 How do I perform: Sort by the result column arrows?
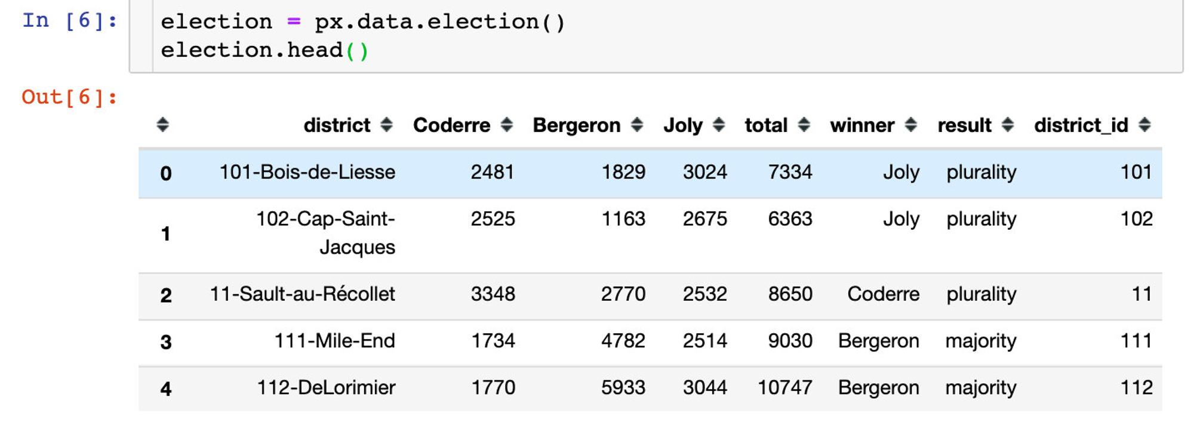click(1008, 125)
